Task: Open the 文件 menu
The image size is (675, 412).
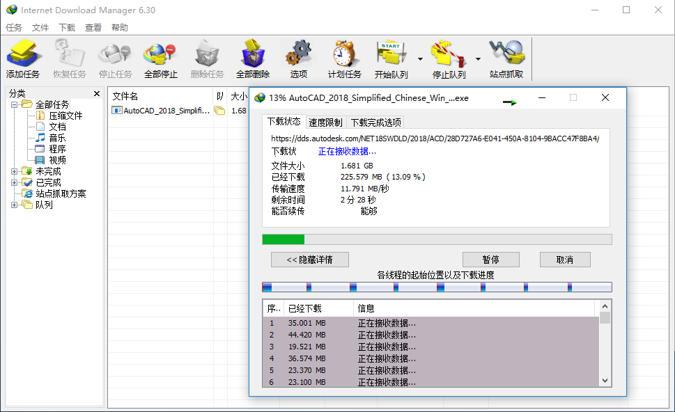Action: tap(40, 28)
